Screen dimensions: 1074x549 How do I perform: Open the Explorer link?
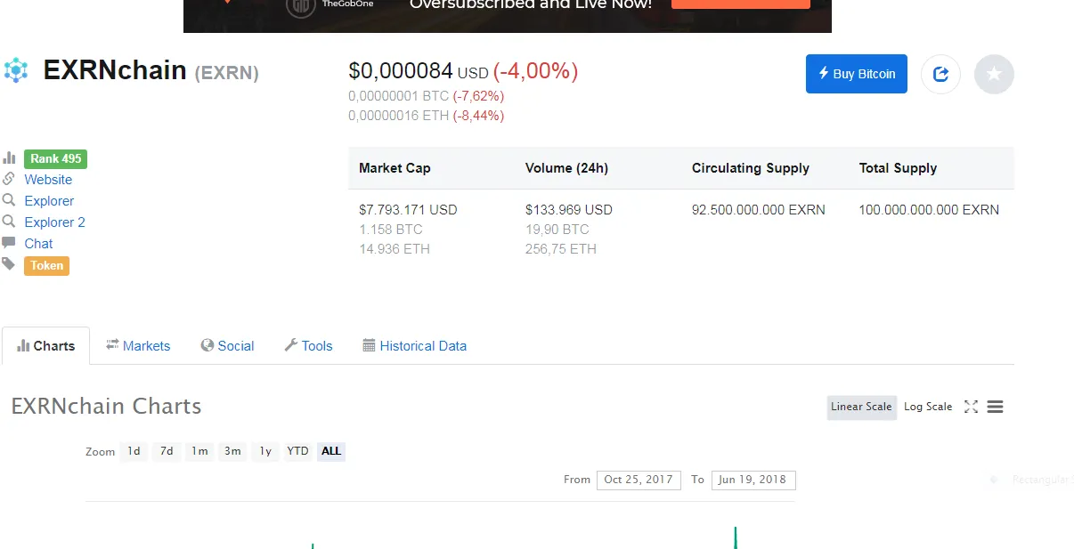point(49,201)
